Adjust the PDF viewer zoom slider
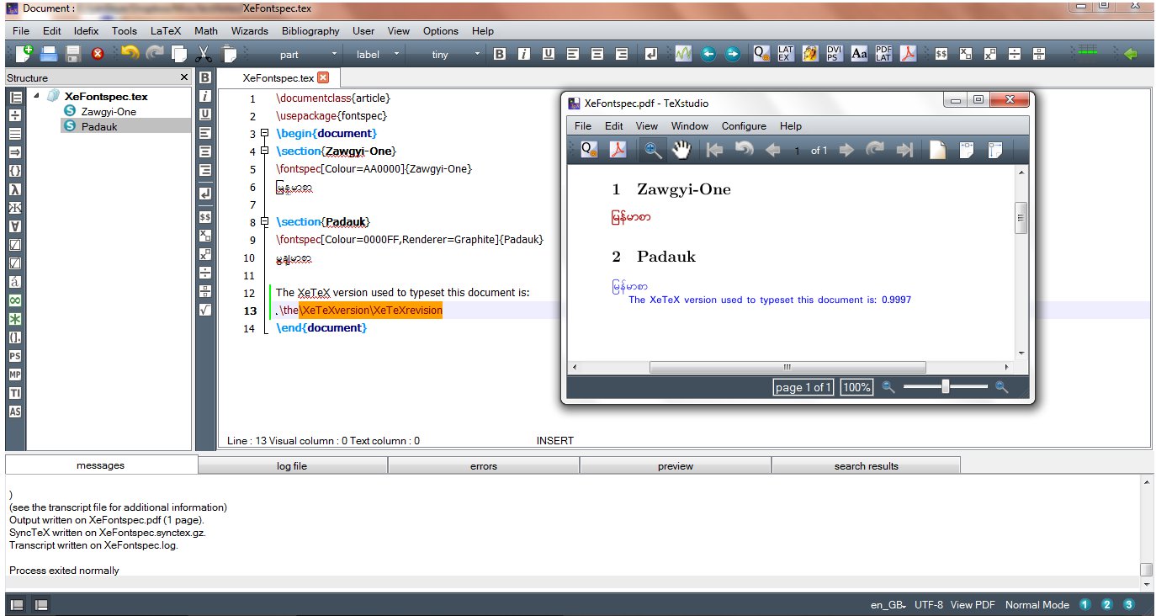The image size is (1156, 616). [945, 387]
